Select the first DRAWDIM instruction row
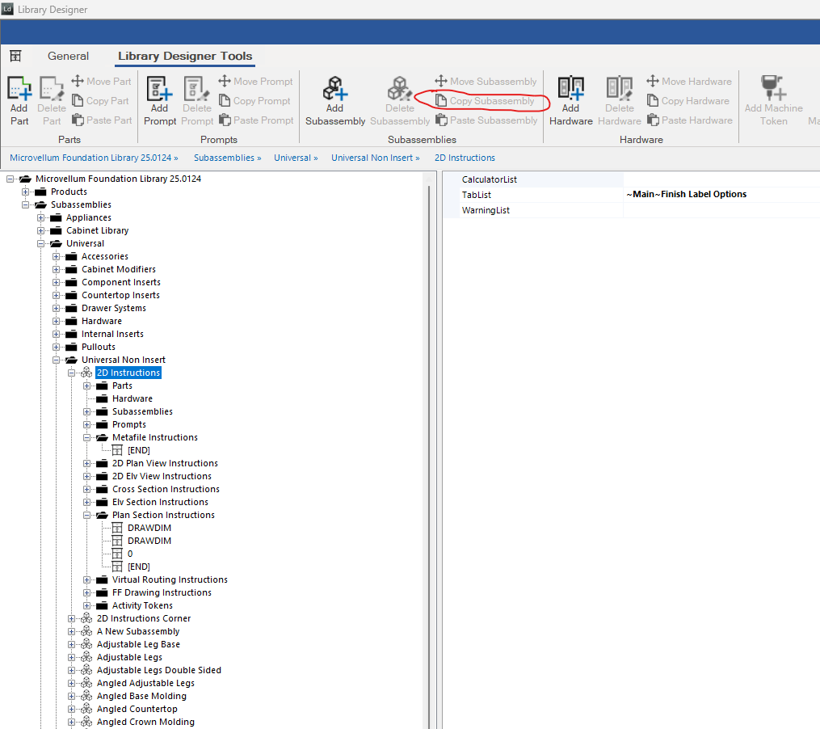 pyautogui.click(x=149, y=528)
